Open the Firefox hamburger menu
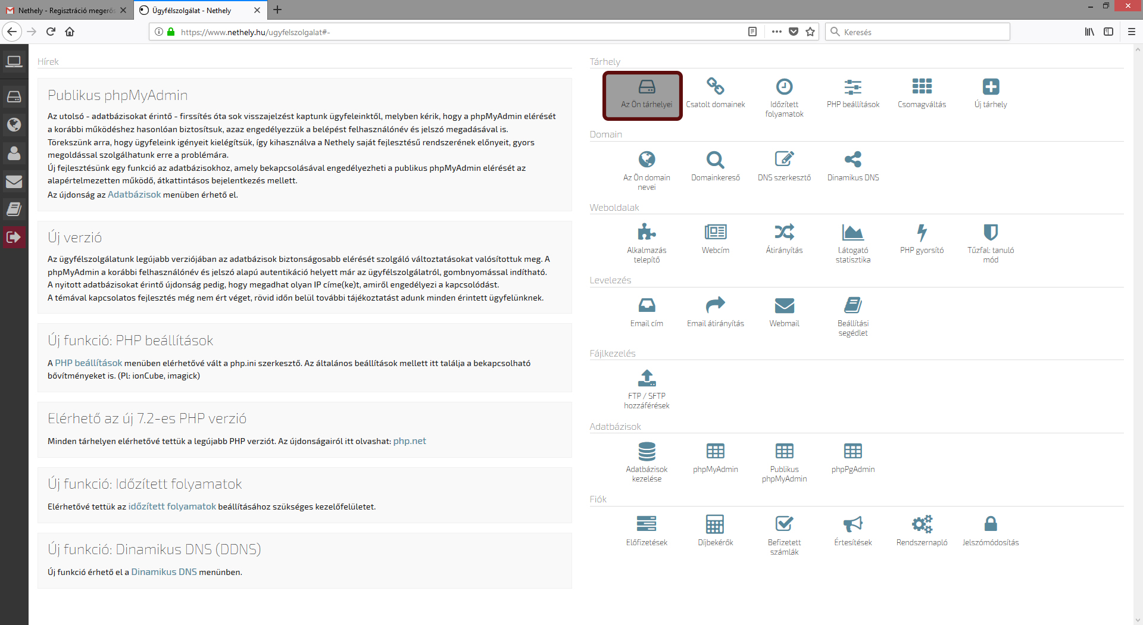Image resolution: width=1143 pixels, height=625 pixels. click(1132, 32)
